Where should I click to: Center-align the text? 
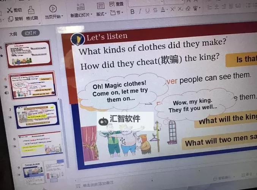[x=216, y=7]
